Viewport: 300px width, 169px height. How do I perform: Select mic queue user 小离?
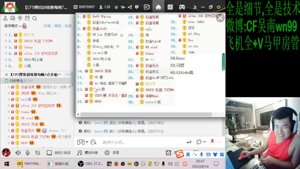[x=27, y=66]
